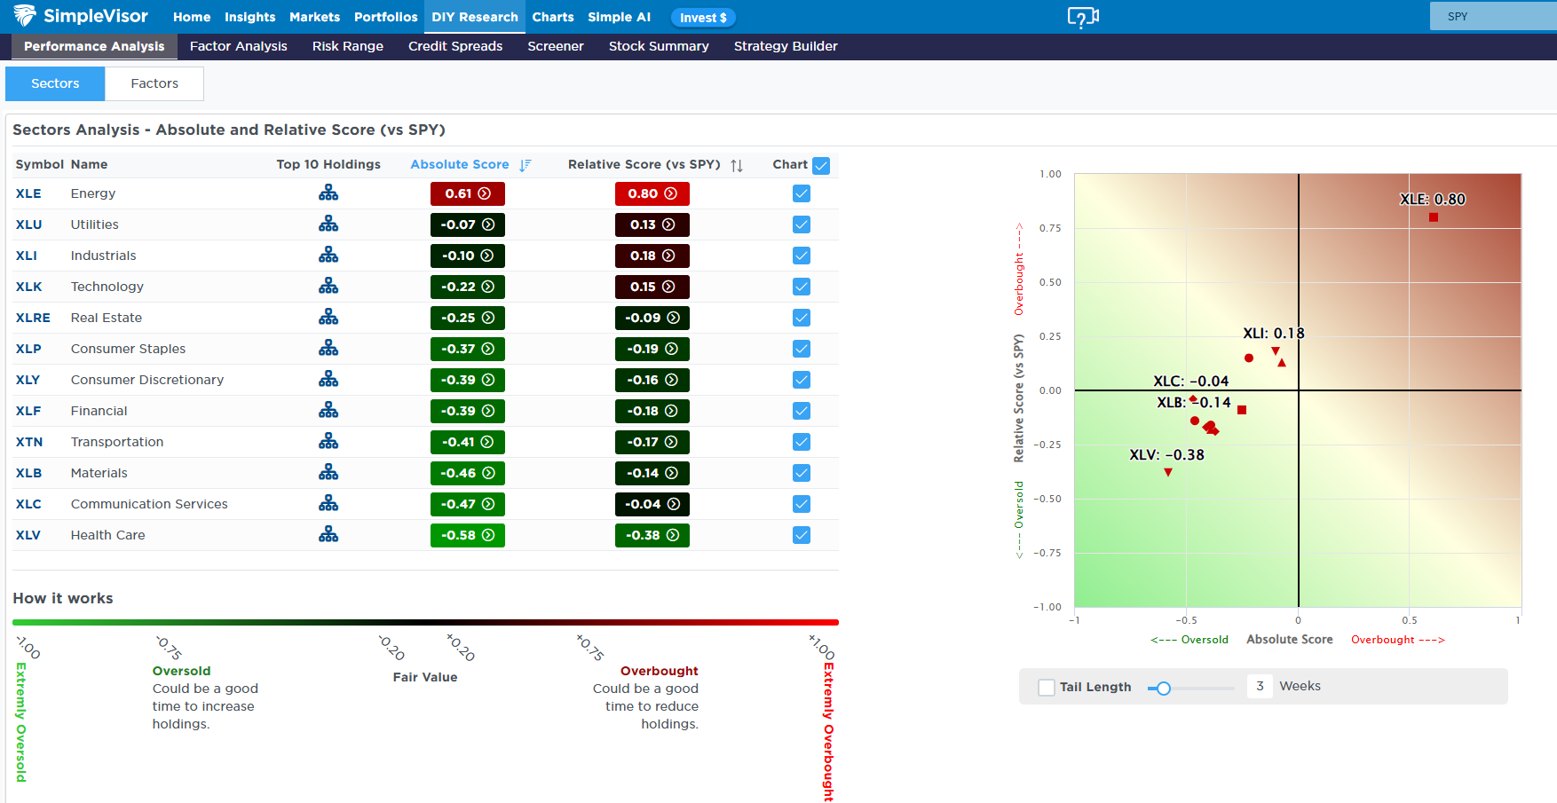Open the XLRE symbol link
Image resolution: width=1557 pixels, height=803 pixels.
point(33,318)
